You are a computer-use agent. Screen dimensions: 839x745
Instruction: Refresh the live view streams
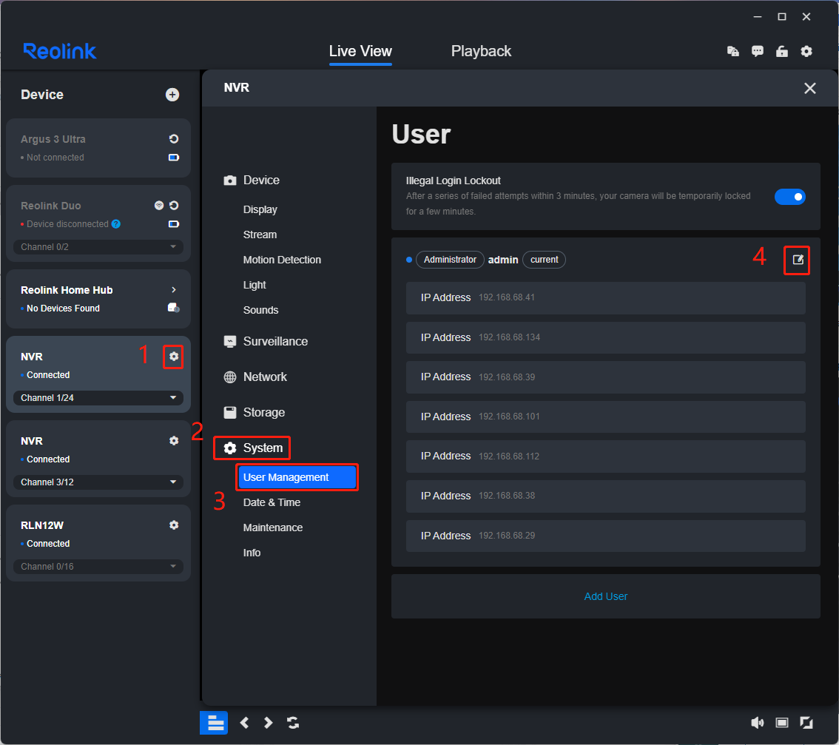coord(293,723)
